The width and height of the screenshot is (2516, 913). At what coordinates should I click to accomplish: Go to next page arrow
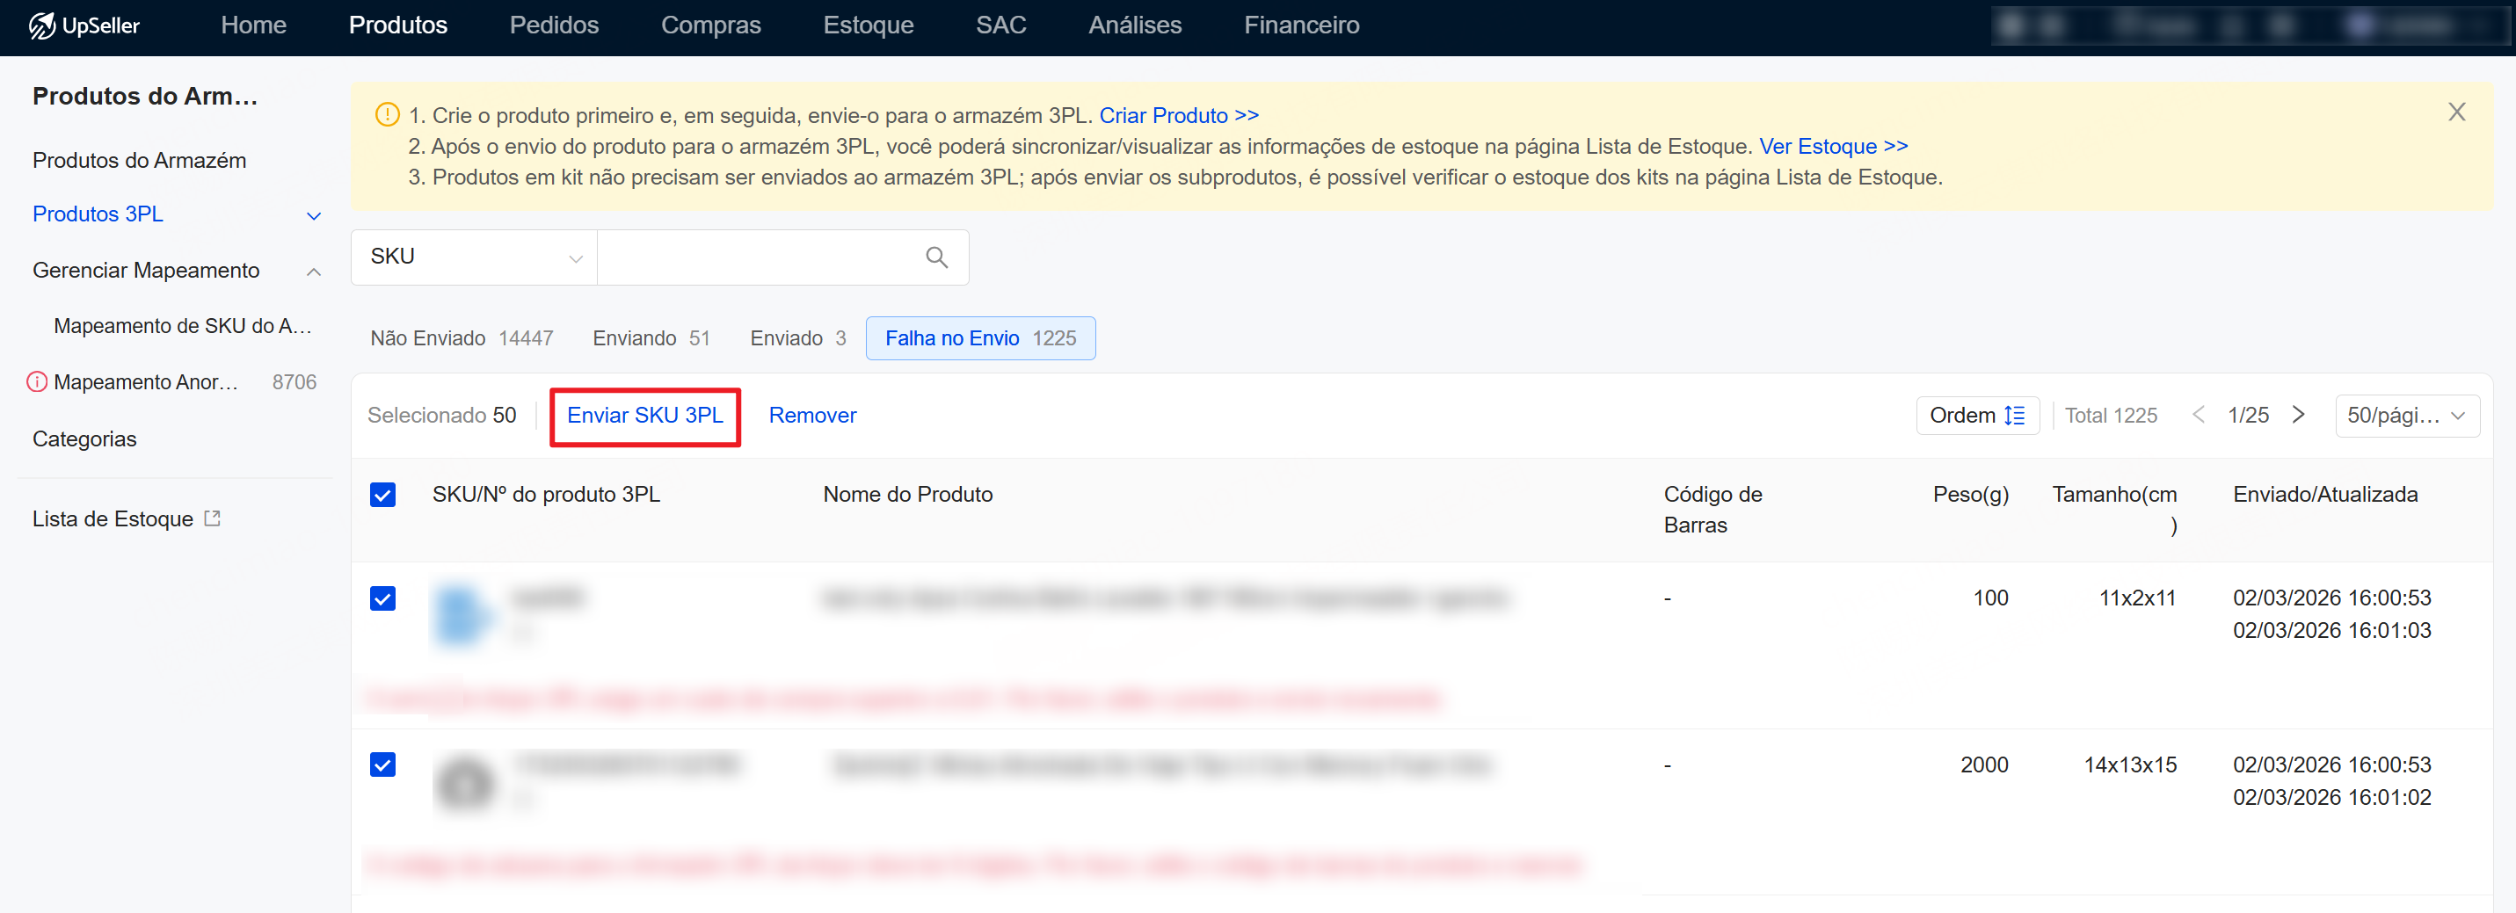click(2298, 415)
